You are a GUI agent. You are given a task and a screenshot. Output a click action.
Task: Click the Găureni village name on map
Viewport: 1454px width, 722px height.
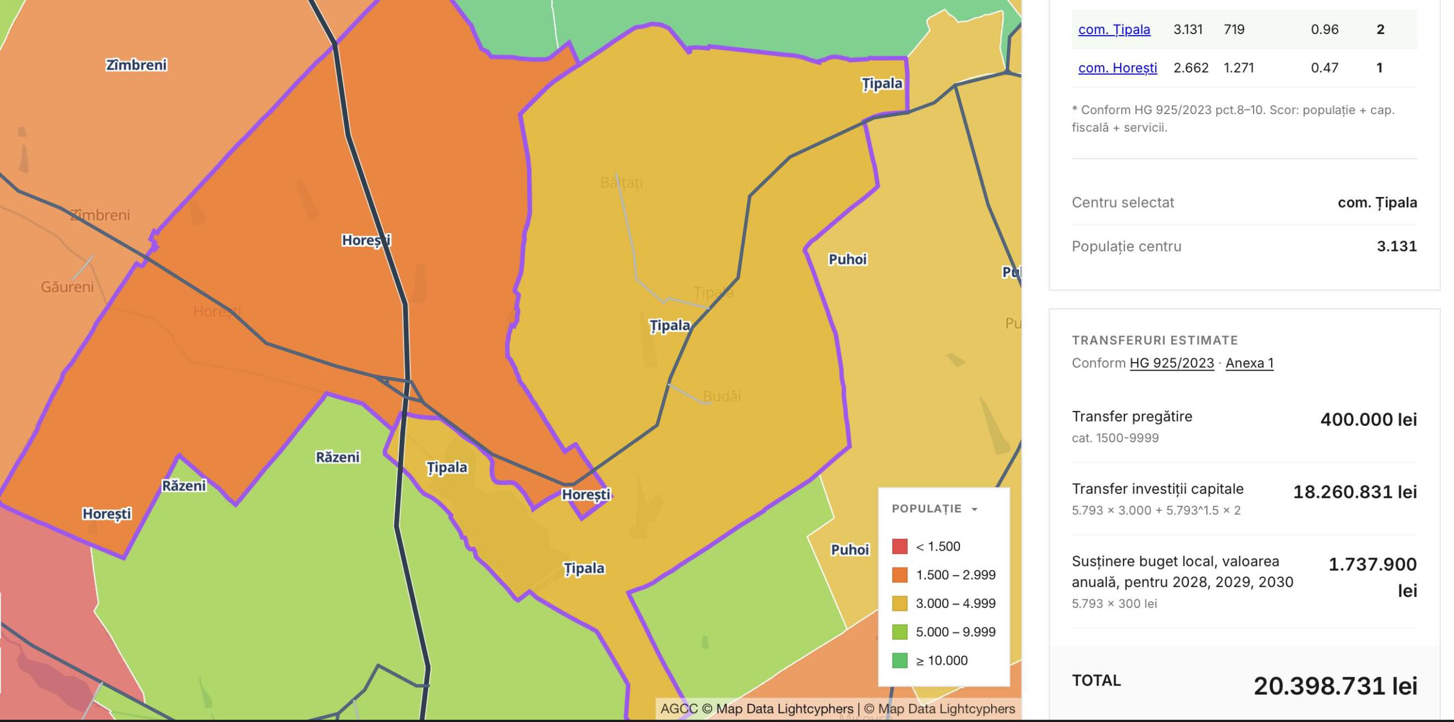coord(67,287)
